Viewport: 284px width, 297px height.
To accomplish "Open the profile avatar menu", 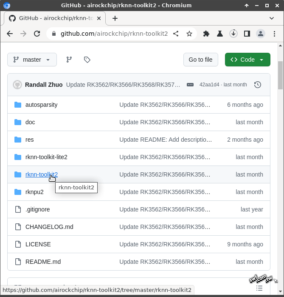I will point(261,34).
